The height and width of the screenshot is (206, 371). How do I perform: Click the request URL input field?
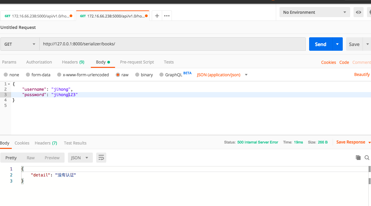[x=173, y=44]
